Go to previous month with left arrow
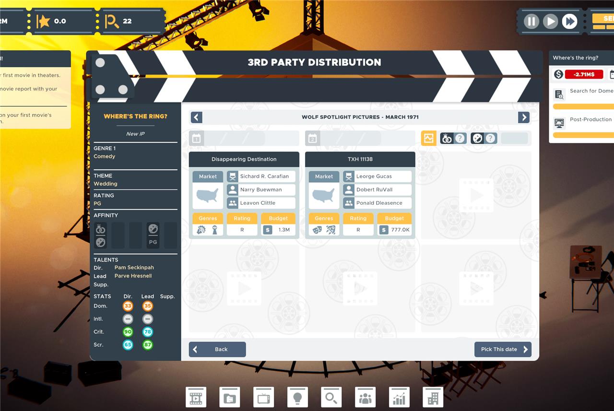This screenshot has height=411, width=614. [x=196, y=117]
